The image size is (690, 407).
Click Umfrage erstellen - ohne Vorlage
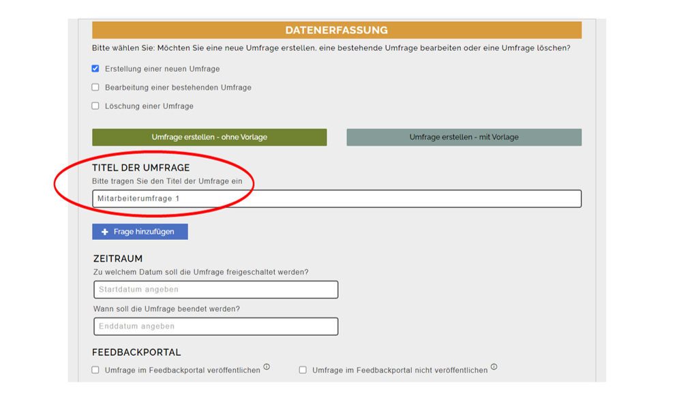[209, 136]
